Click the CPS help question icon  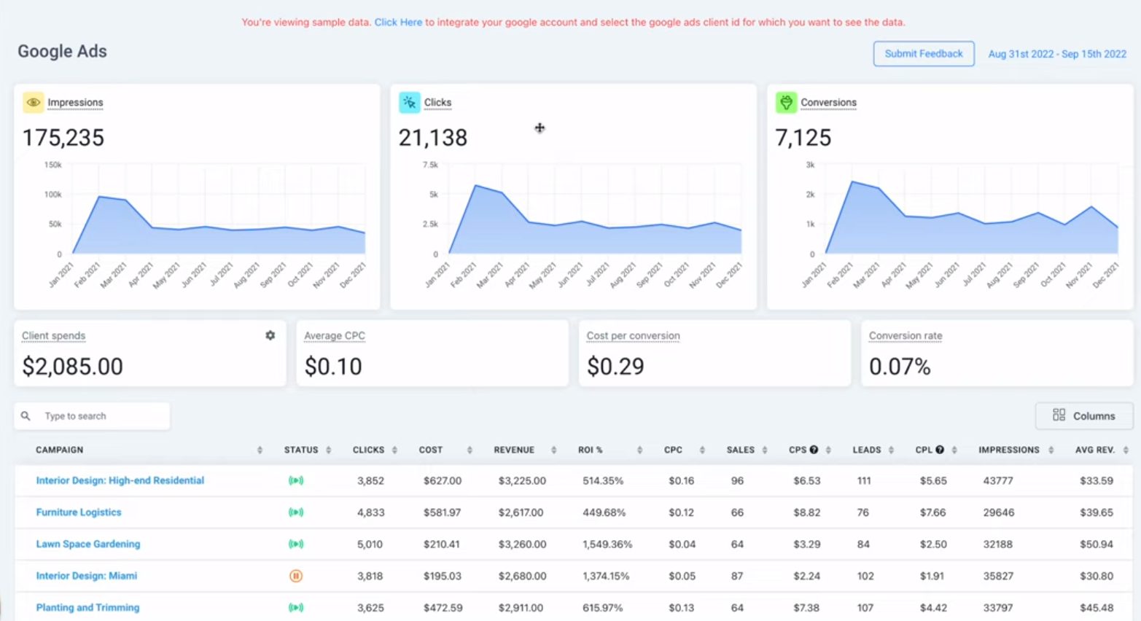click(x=814, y=450)
